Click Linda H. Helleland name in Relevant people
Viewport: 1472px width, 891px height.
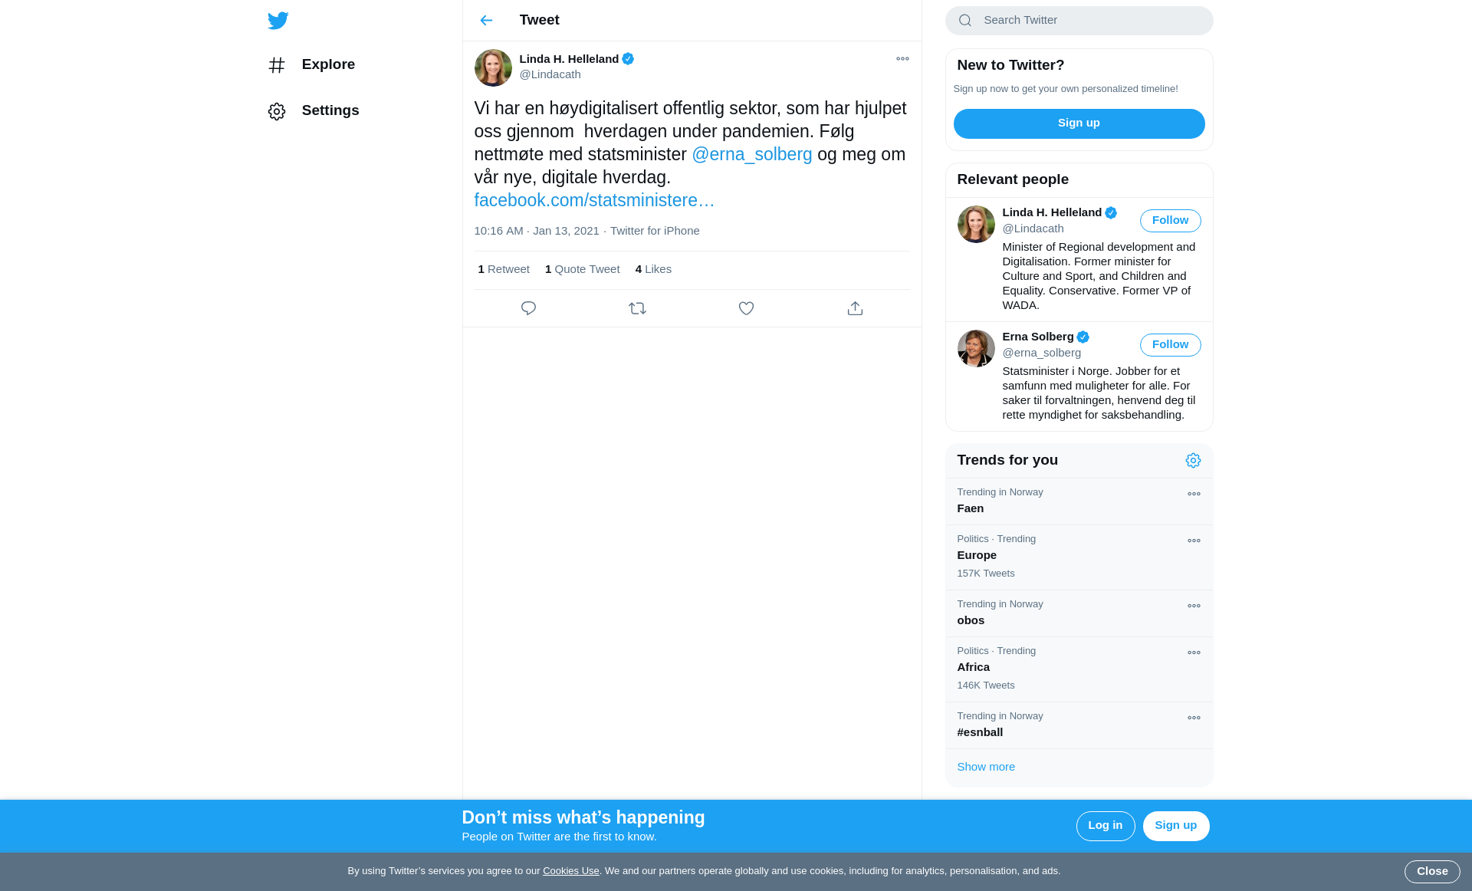pyautogui.click(x=1052, y=212)
